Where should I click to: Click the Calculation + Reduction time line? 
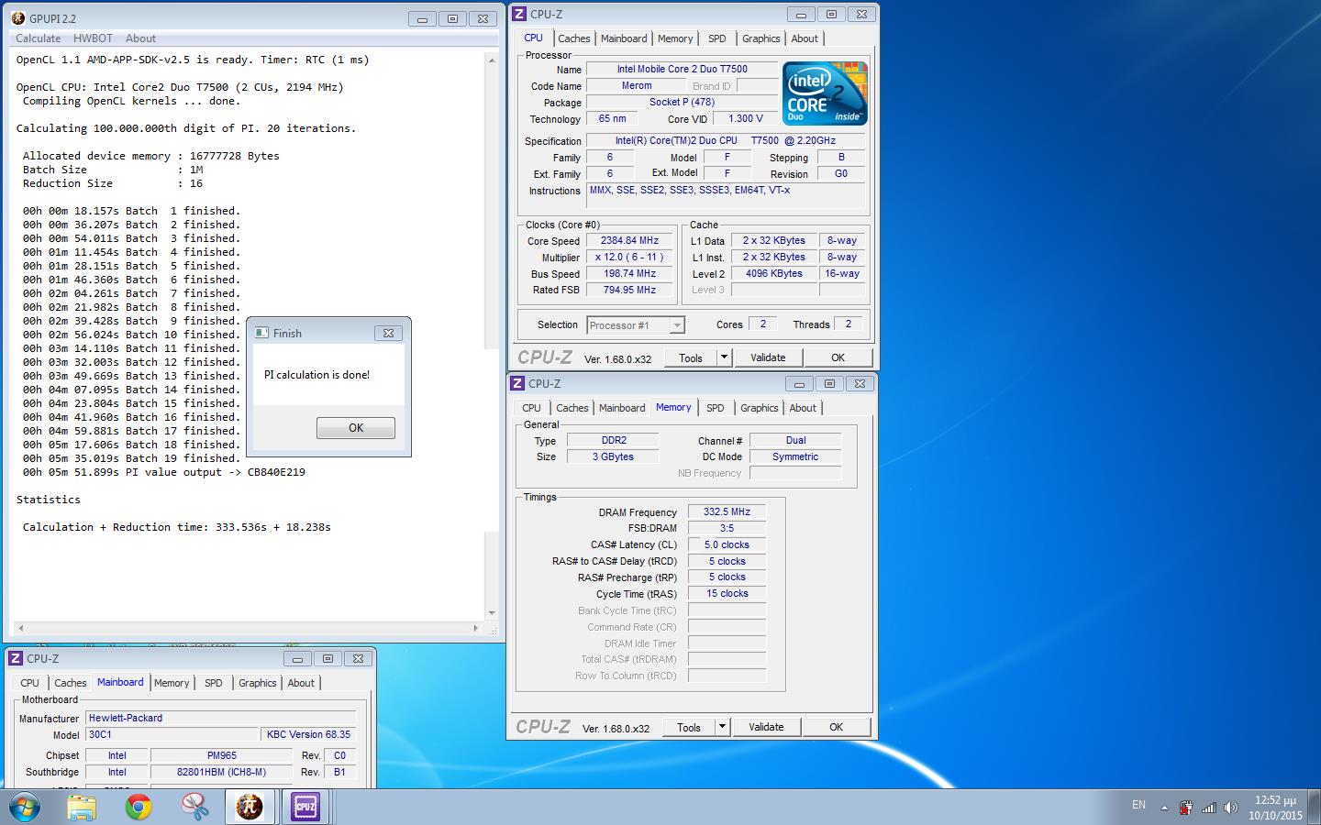[177, 527]
